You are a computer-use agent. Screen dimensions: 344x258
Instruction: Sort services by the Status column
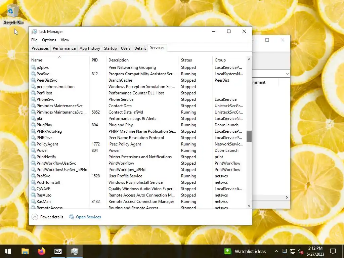[x=196, y=60]
